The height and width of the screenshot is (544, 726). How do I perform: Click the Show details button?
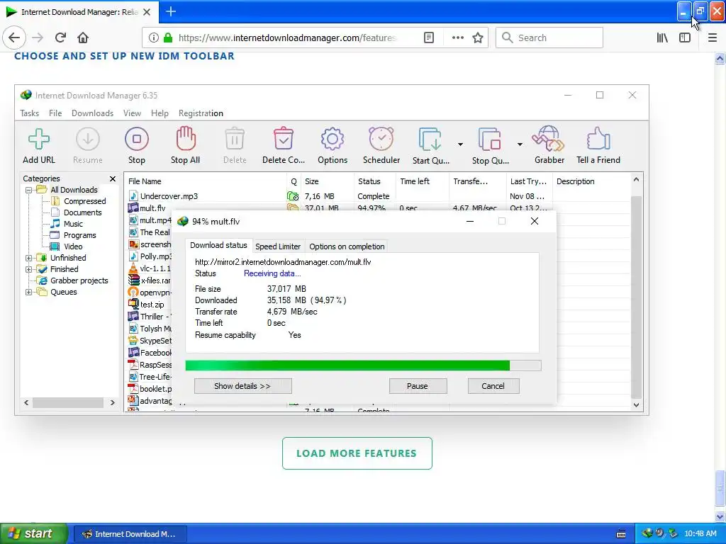(242, 386)
